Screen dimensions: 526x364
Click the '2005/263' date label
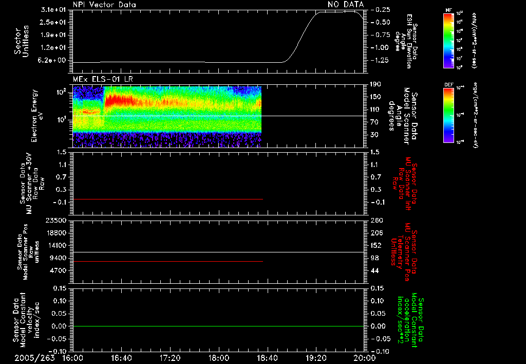point(34,358)
